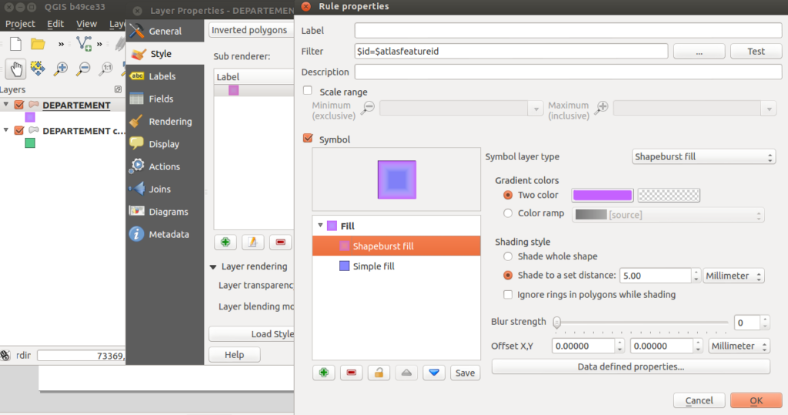Click Cancel in Rule properties

(699, 400)
